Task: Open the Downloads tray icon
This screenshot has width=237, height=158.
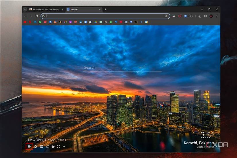Action: click(x=200, y=16)
